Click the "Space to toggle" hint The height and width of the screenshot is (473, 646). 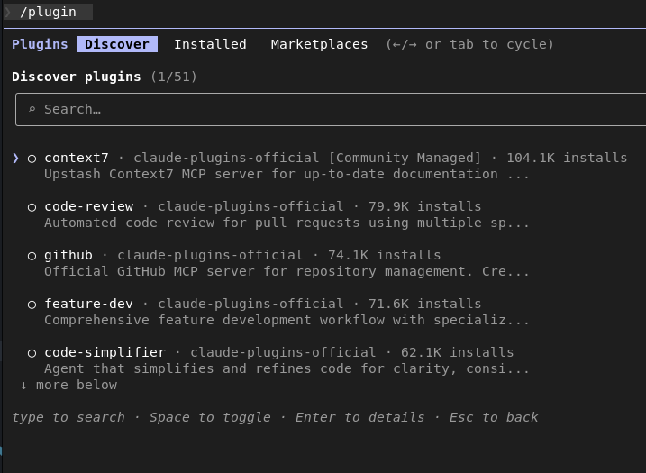(210, 417)
